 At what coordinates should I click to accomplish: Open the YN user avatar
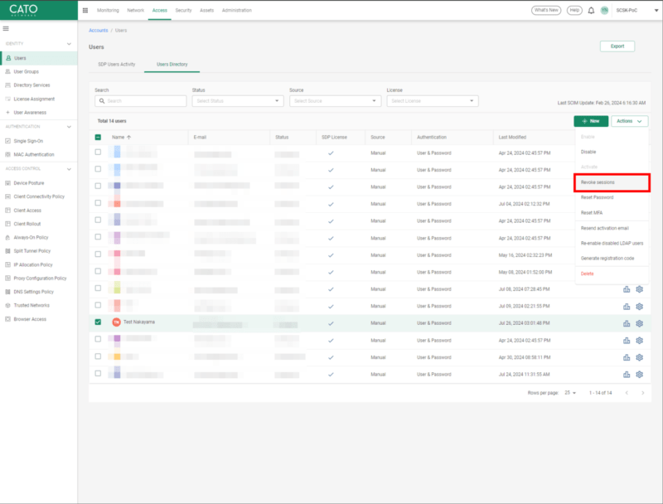tap(604, 10)
